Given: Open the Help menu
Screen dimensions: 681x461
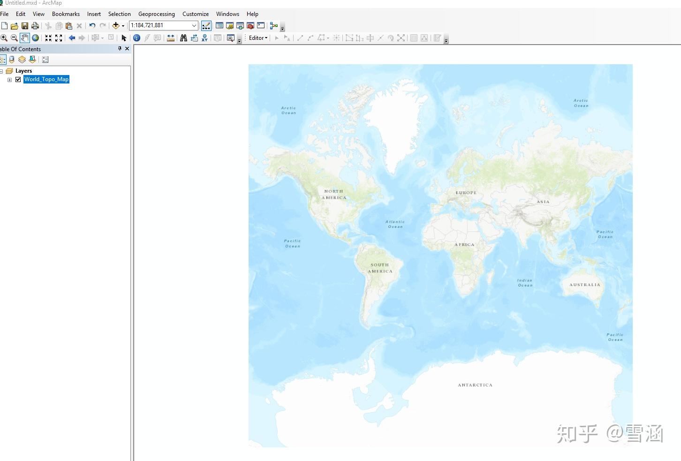Looking at the screenshot, I should (252, 14).
